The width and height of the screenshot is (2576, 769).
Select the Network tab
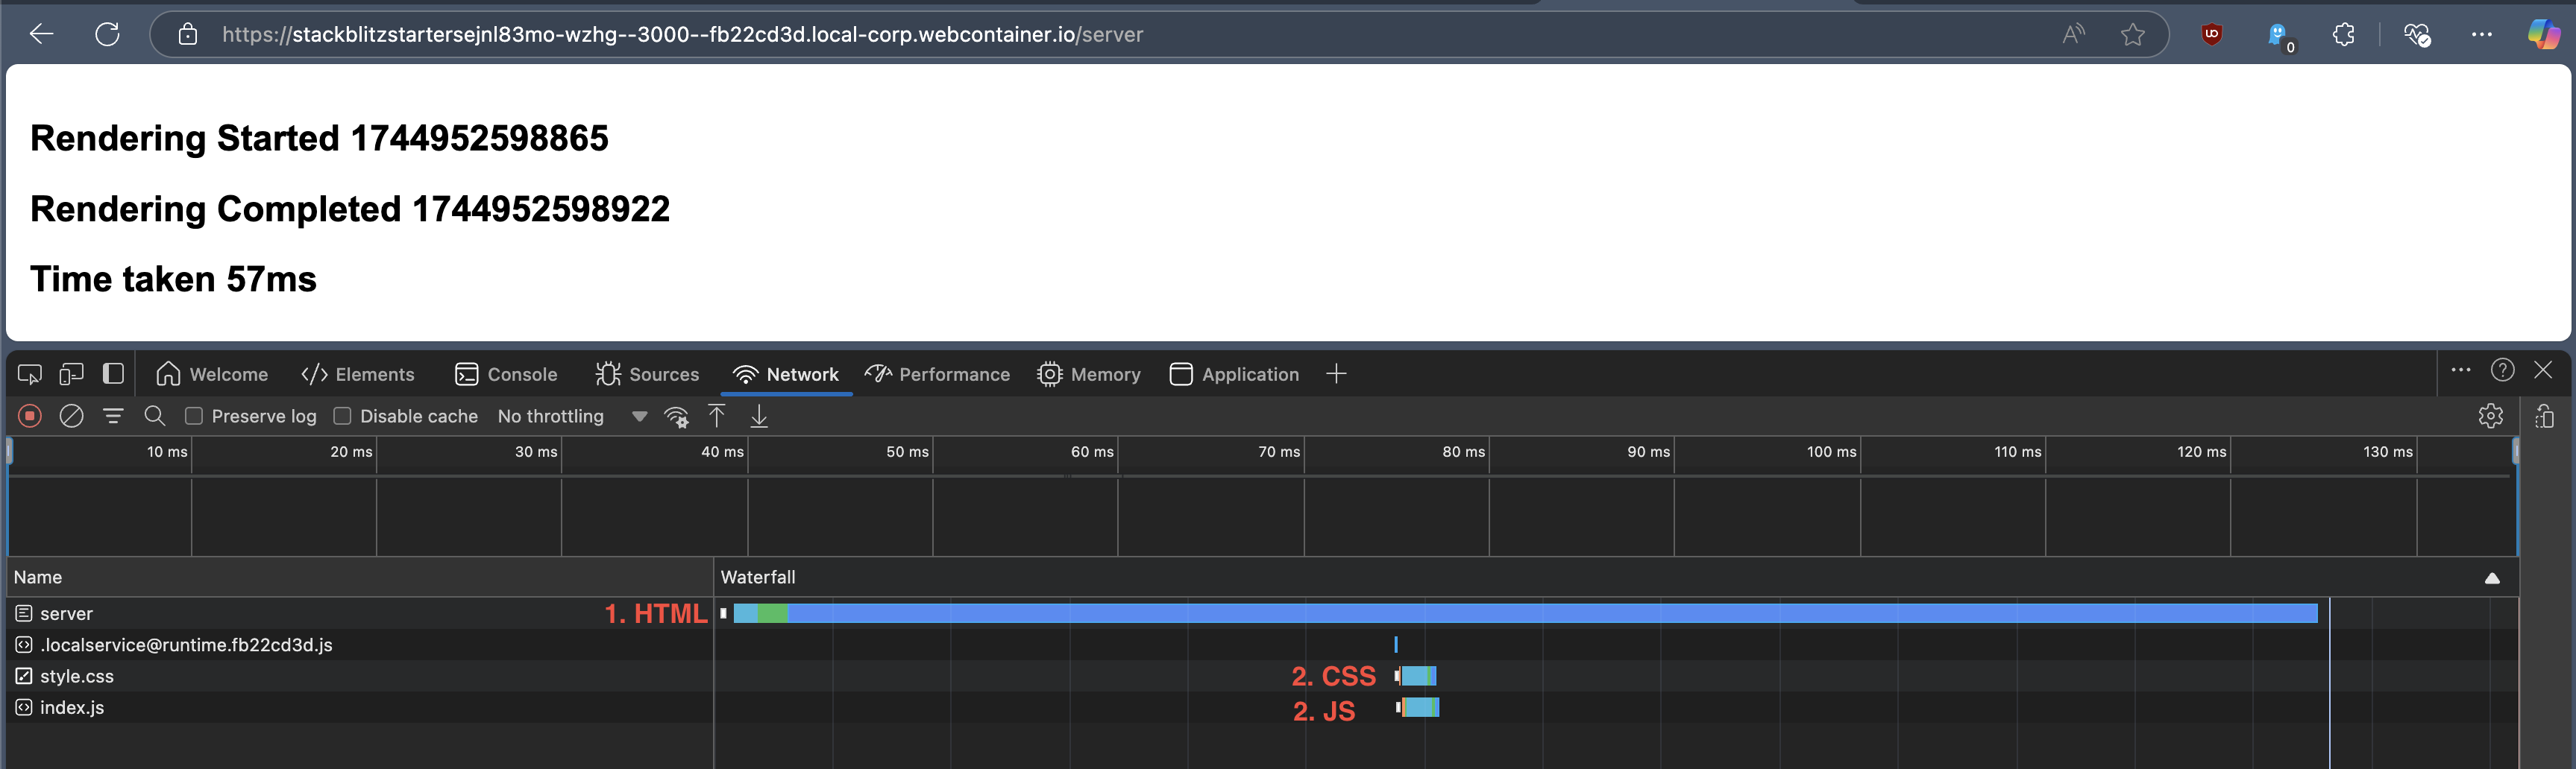click(x=786, y=375)
